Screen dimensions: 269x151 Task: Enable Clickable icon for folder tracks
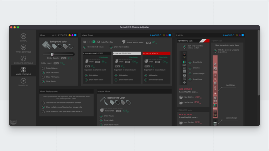(43, 103)
